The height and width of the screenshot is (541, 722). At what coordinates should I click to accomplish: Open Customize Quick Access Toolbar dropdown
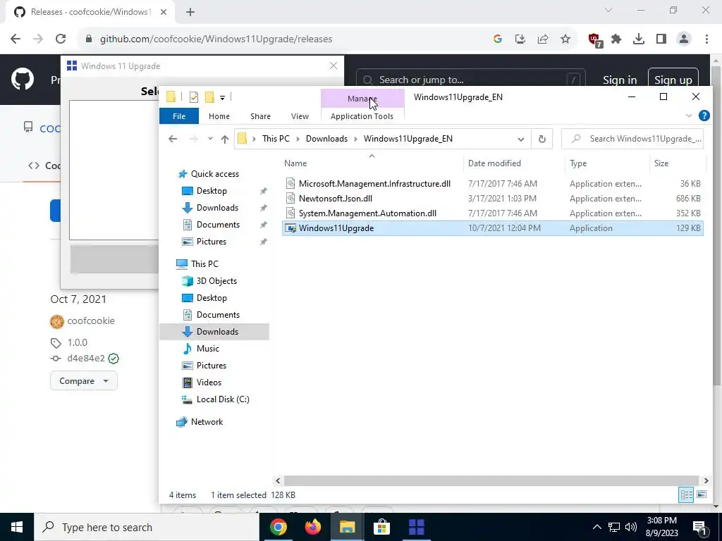tap(222, 97)
